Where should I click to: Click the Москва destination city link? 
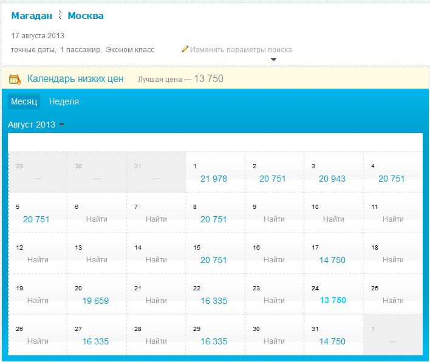click(86, 16)
